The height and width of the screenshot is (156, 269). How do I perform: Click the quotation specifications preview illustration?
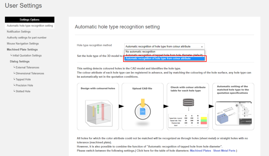(233, 107)
